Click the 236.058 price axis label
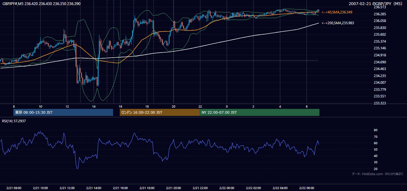The width and height of the screenshot is (407, 191). (x=380, y=21)
